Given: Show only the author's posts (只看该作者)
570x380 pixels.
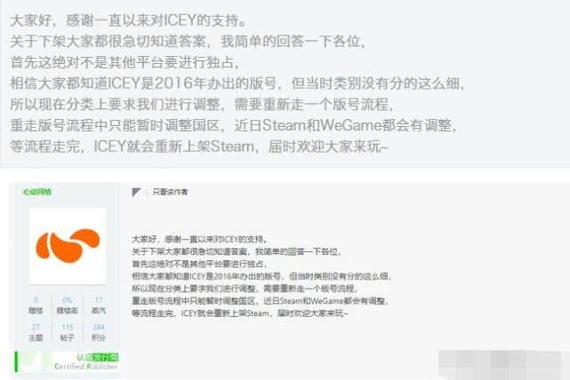Looking at the screenshot, I should 170,192.
